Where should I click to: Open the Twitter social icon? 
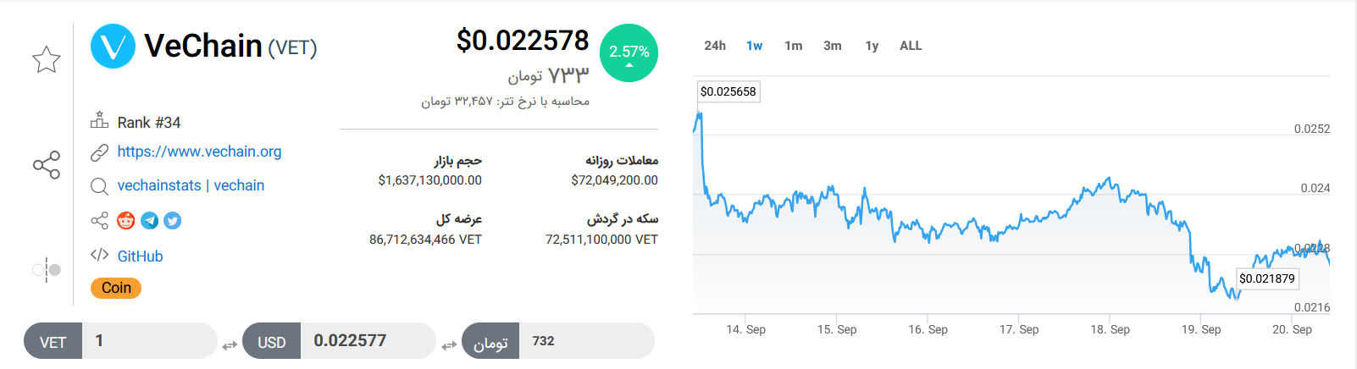coord(173,221)
